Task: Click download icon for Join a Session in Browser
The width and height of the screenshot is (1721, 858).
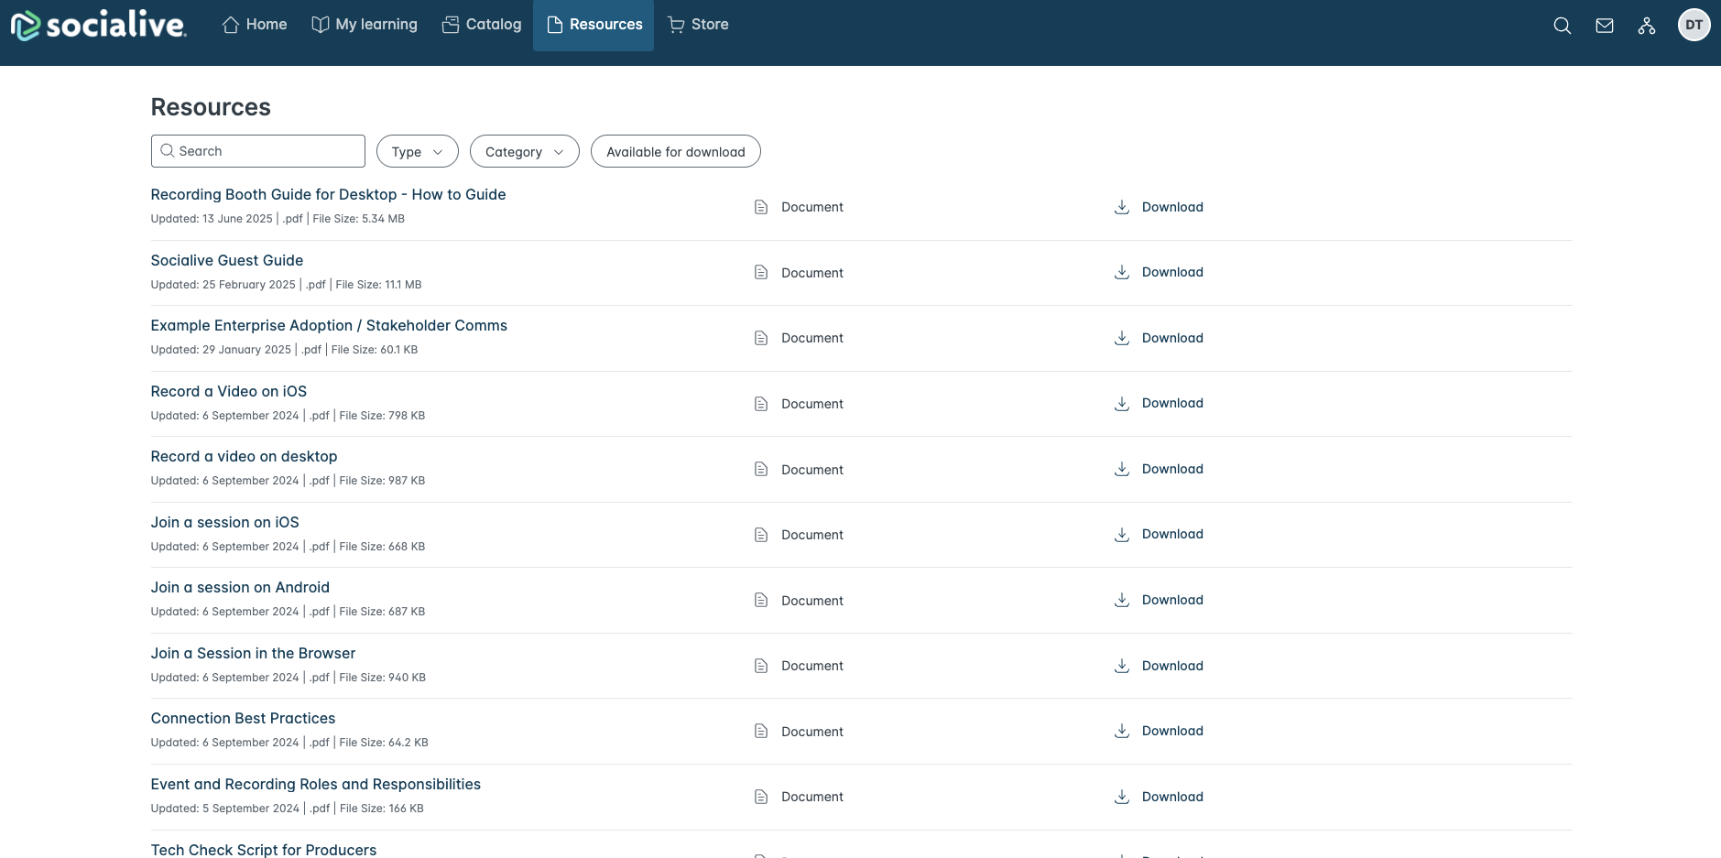Action: (1122, 666)
